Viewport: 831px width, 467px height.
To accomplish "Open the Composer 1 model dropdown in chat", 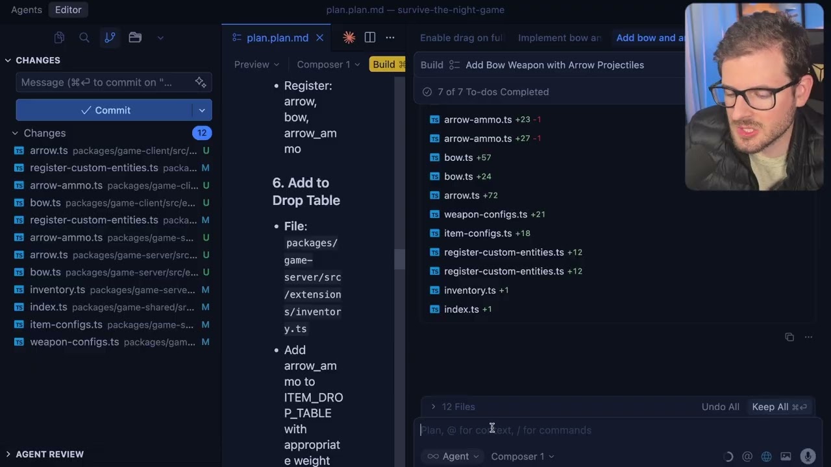I will click(x=523, y=457).
